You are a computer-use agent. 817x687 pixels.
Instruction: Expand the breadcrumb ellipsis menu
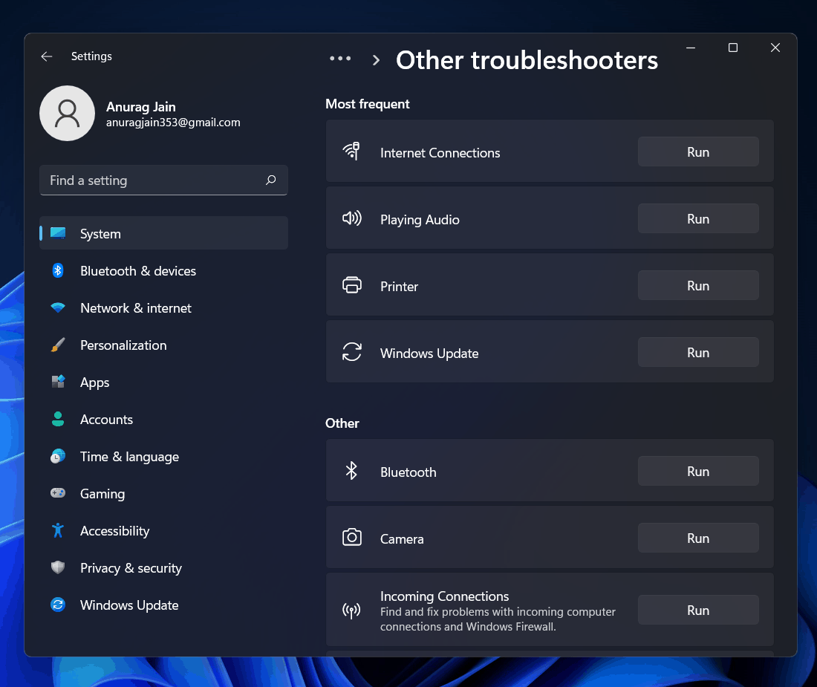coord(340,59)
